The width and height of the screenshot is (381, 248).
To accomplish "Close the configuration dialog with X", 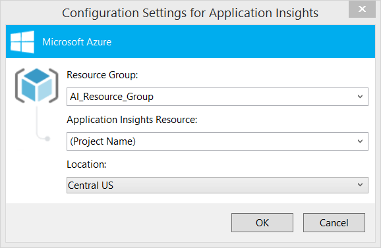I will [362, 9].
